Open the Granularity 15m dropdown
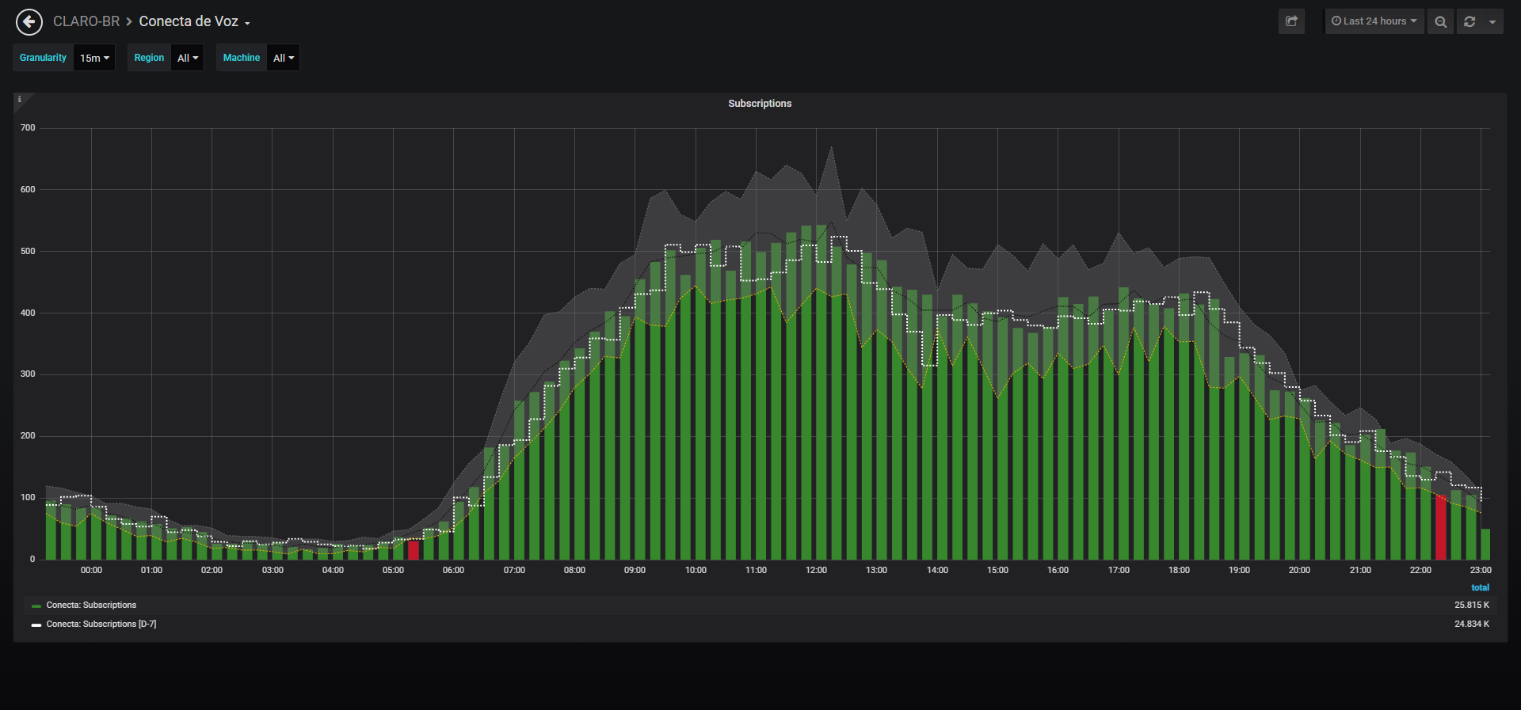1521x710 pixels. point(94,58)
